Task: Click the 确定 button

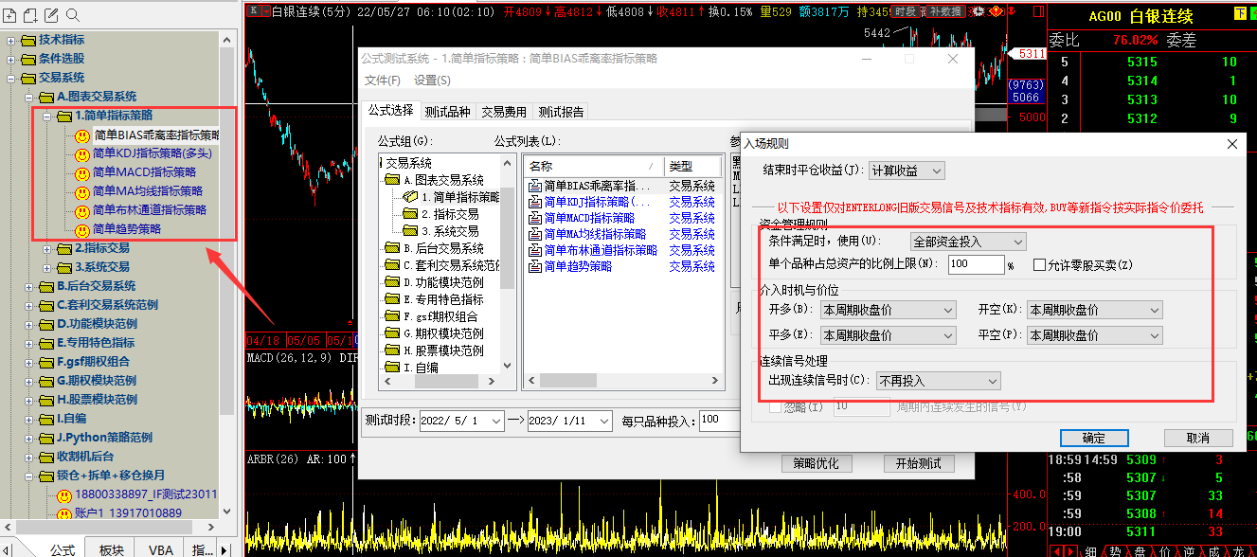Action: click(x=1093, y=438)
